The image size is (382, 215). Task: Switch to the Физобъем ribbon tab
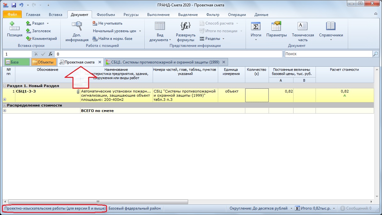coord(106,15)
